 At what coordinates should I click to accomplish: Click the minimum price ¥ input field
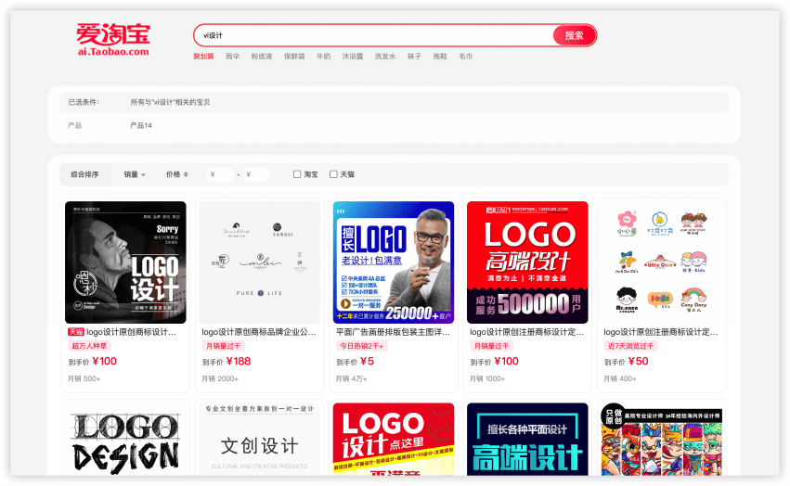pos(220,174)
